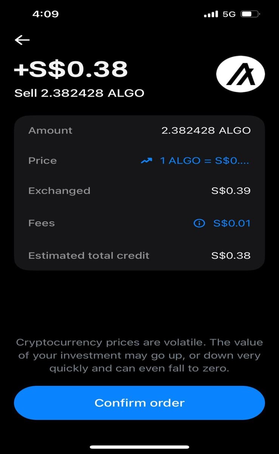Tap the back arrow
Image resolution: width=279 pixels, height=454 pixels.
22,40
